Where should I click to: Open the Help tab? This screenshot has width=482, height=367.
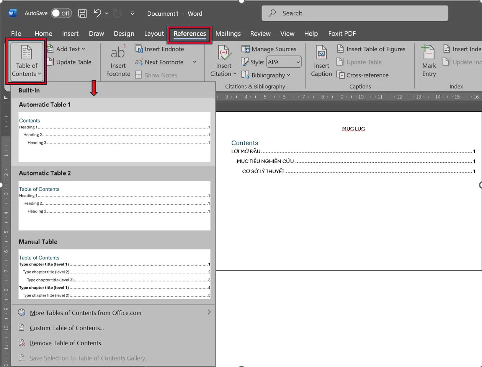pos(311,34)
